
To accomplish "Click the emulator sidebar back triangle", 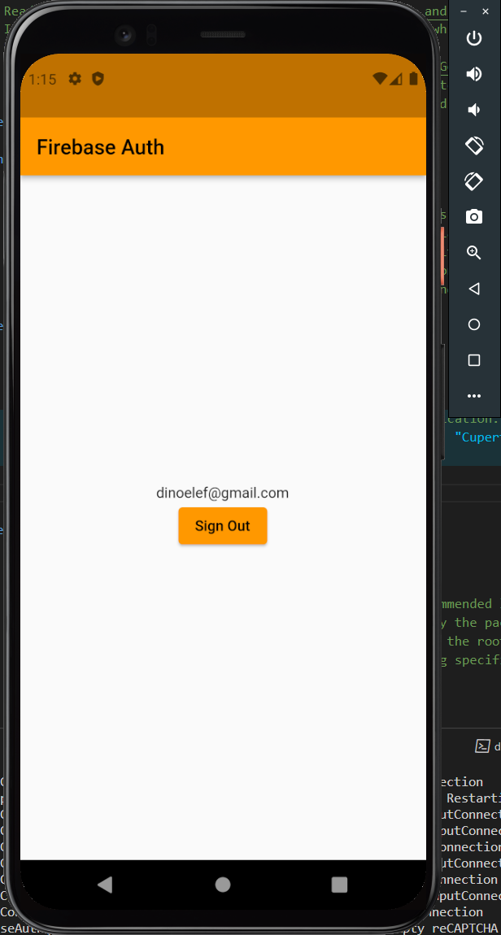I will pos(473,289).
